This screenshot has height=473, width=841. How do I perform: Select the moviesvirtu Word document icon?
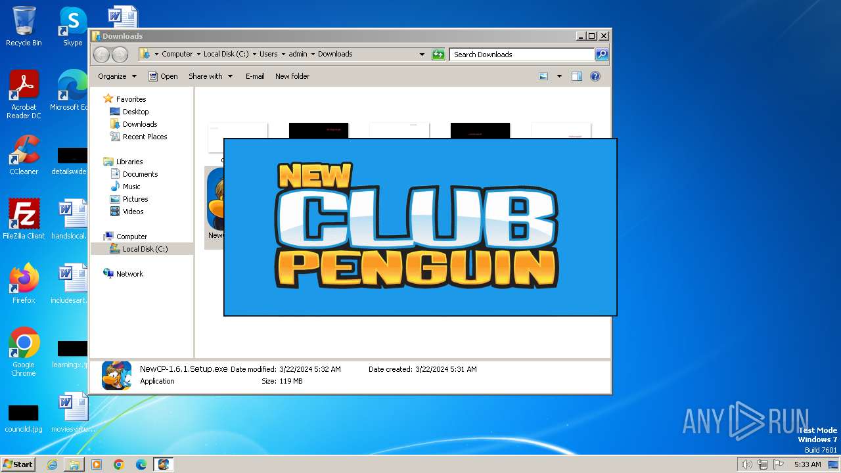click(72, 413)
